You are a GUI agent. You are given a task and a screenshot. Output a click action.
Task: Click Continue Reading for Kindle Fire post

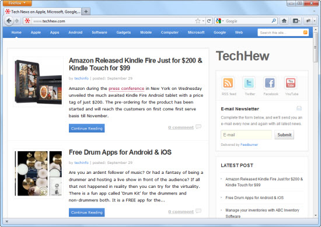coord(86,128)
